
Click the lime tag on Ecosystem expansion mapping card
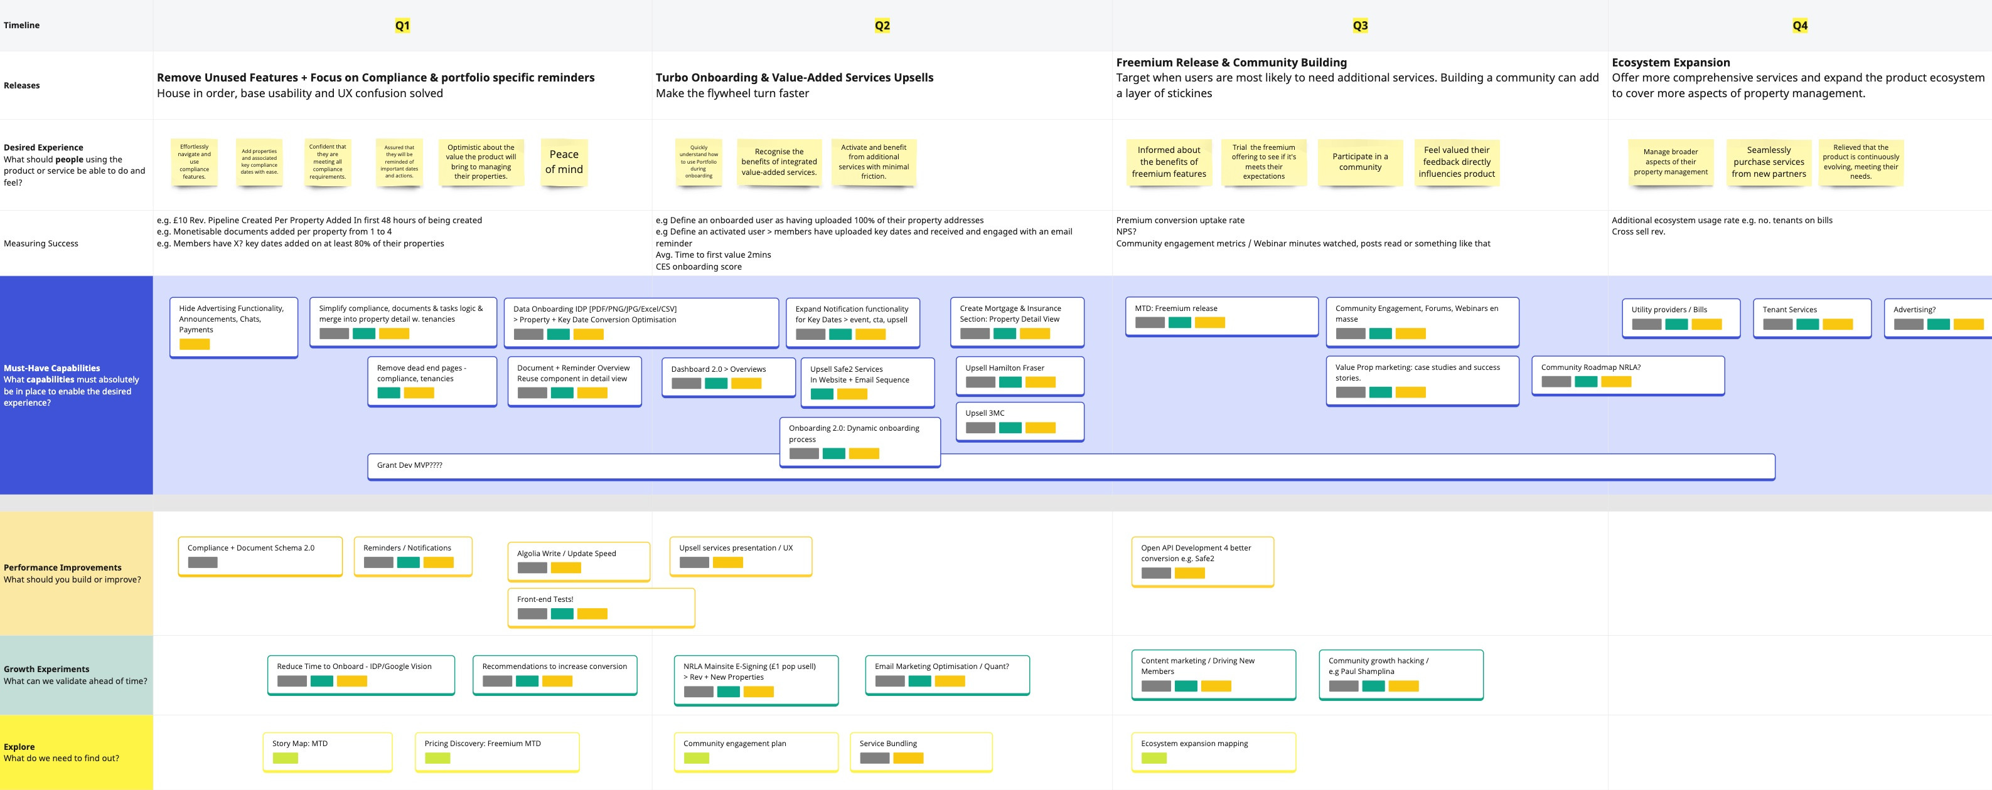click(1154, 759)
